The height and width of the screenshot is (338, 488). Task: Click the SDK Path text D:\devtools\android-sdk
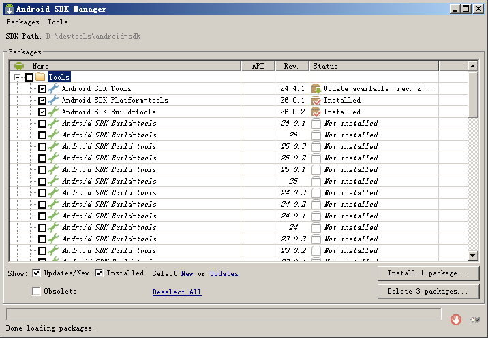point(93,36)
